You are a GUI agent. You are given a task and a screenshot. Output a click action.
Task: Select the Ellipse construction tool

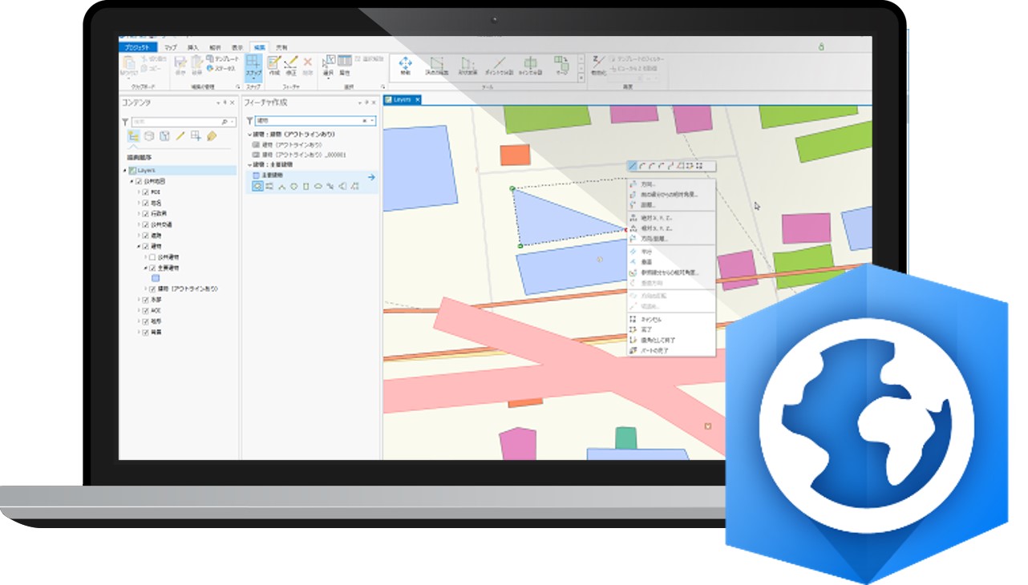(318, 186)
